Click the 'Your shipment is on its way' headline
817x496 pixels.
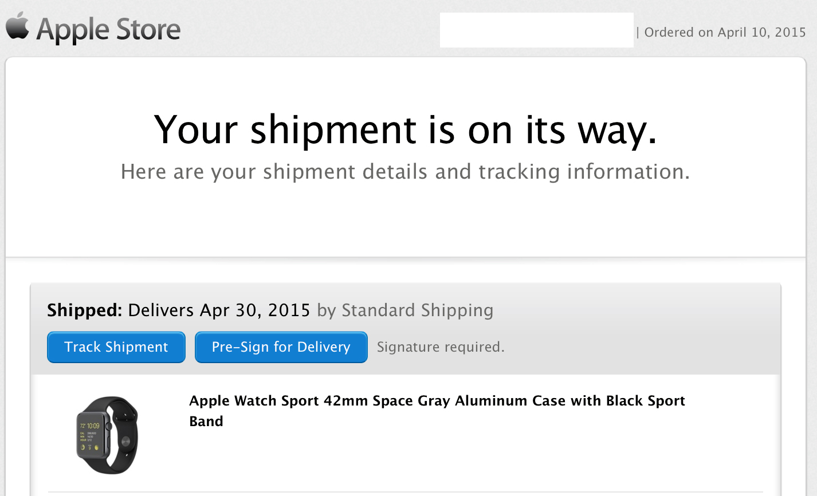coord(405,129)
